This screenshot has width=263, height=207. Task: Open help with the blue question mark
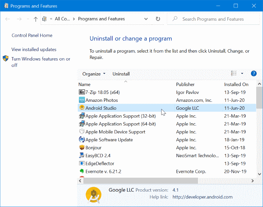(x=254, y=74)
